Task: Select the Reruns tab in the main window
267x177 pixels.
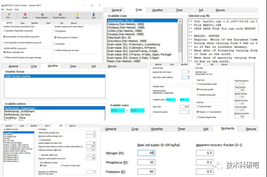Action: (74, 23)
